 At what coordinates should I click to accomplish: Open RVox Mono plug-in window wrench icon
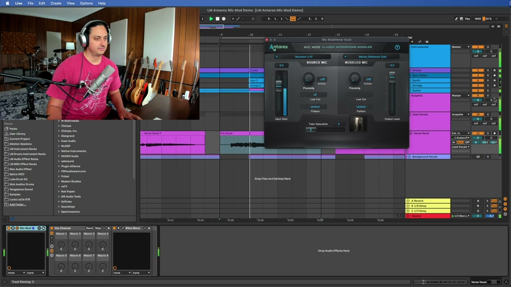[123, 228]
